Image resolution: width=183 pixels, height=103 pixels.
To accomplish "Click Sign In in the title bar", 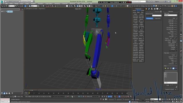I will coord(157,1).
